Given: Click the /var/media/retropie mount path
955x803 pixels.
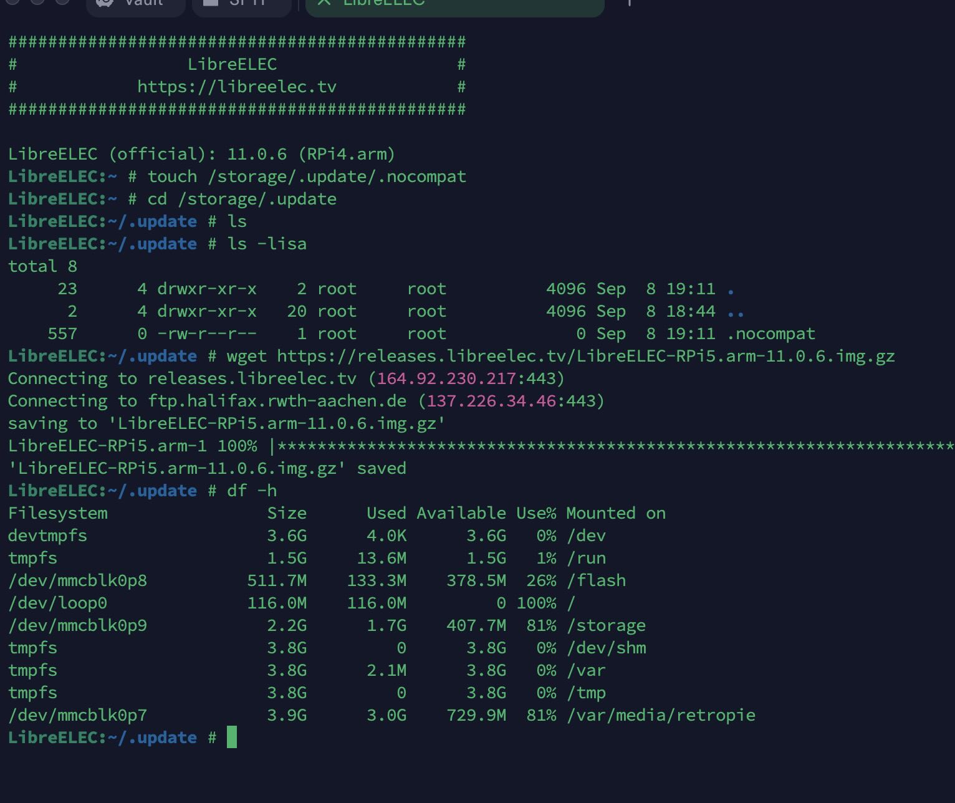Looking at the screenshot, I should 660,715.
